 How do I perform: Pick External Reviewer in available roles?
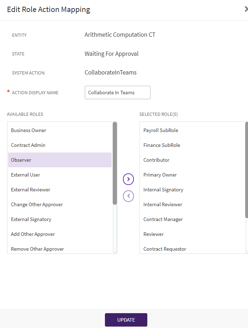(31, 190)
